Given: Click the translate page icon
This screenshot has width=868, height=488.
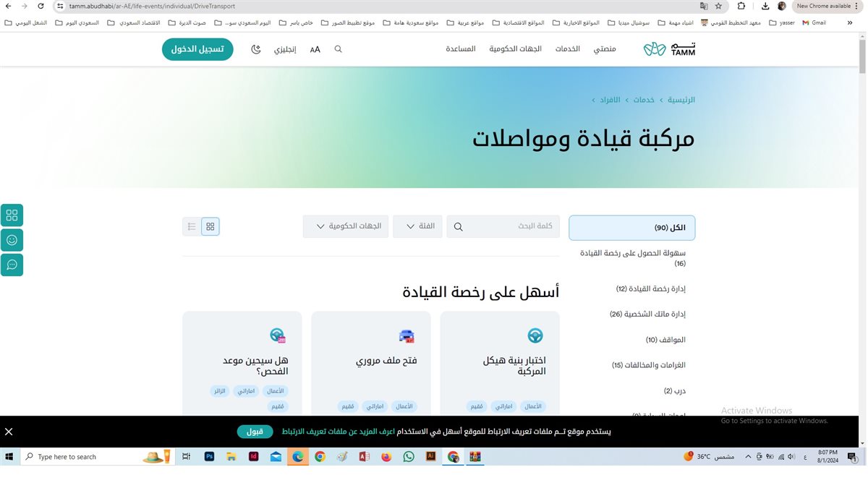Looking at the screenshot, I should pos(704,6).
